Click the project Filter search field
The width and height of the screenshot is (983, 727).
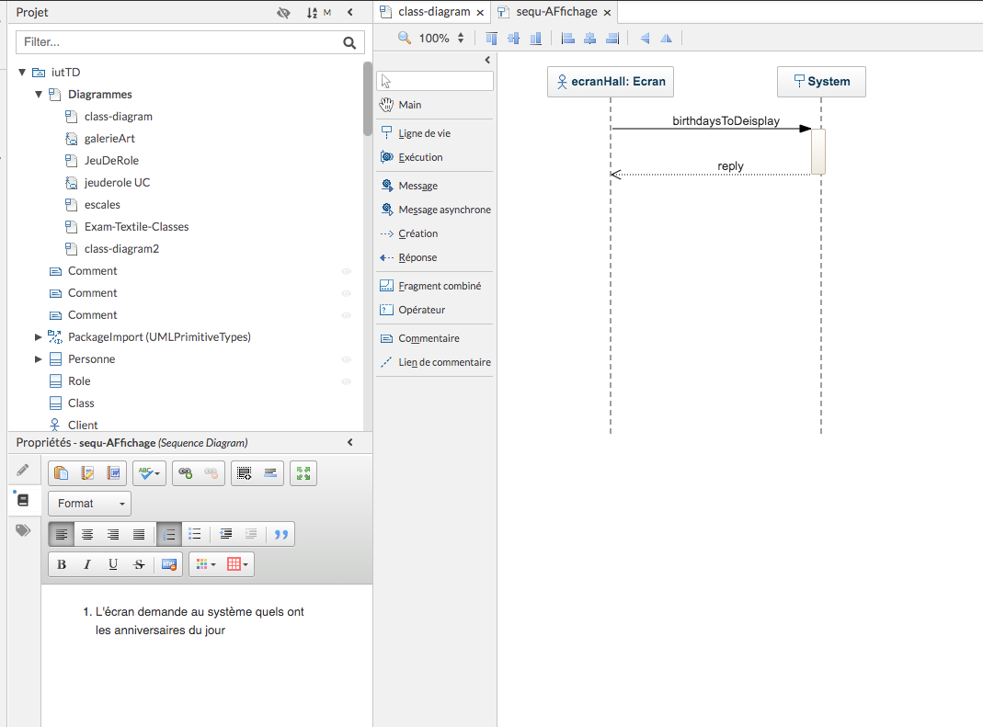177,42
